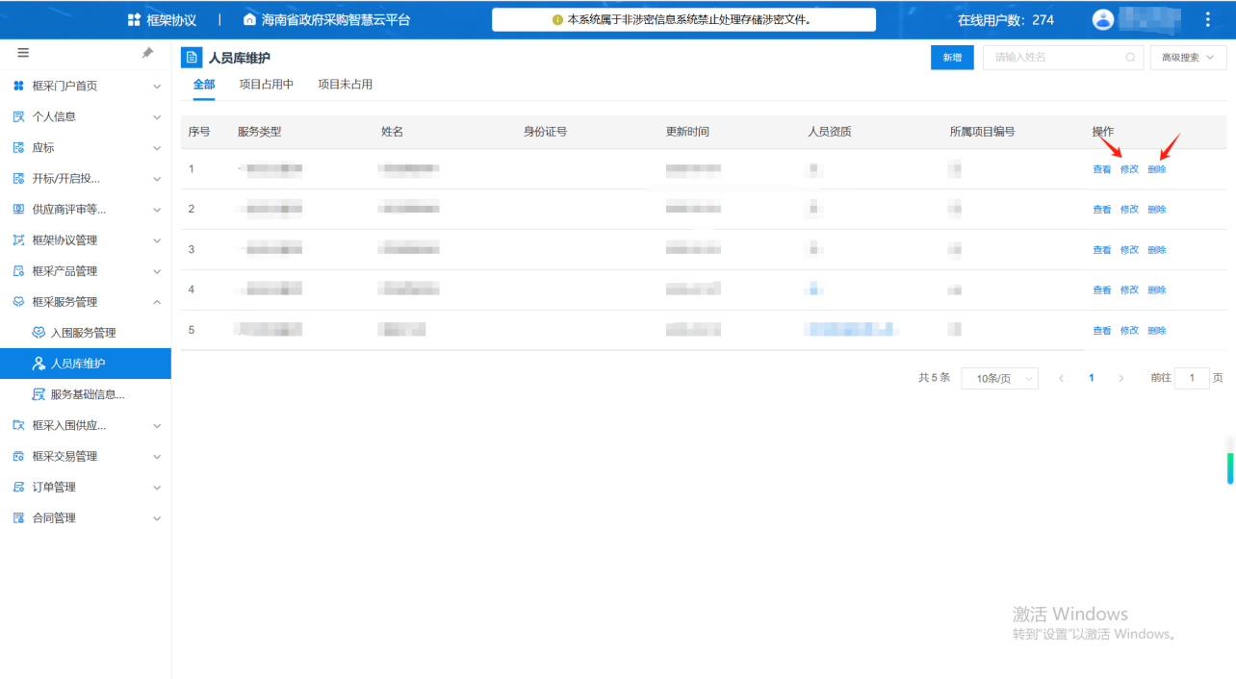Click the search magnifier icon in name field
This screenshot has width=1236, height=679.
(1130, 58)
